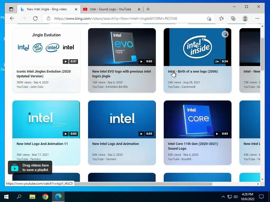Click the vertical scrollbar thumb
Screen dimensions: 270x202
(x=262, y=54)
